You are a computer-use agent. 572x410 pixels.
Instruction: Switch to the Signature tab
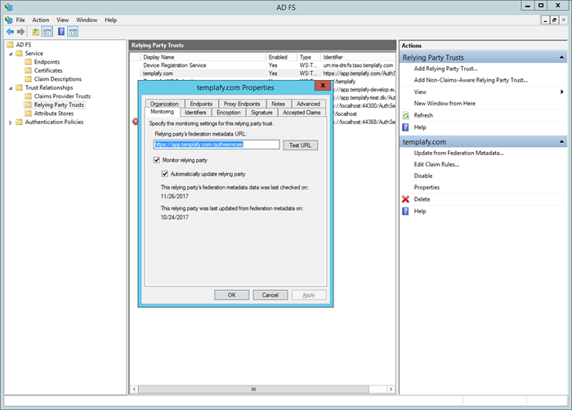(x=262, y=113)
